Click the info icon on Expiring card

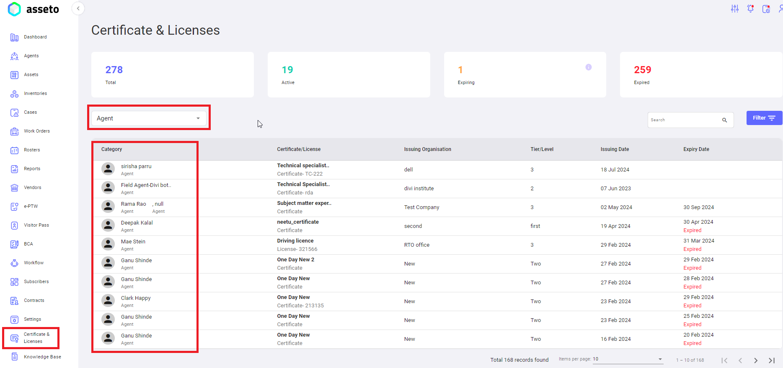click(588, 67)
